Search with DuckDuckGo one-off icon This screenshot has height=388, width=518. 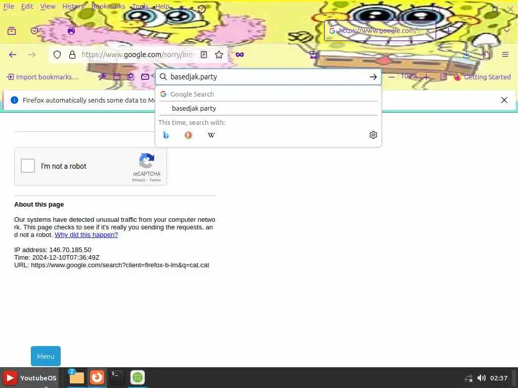coord(188,135)
